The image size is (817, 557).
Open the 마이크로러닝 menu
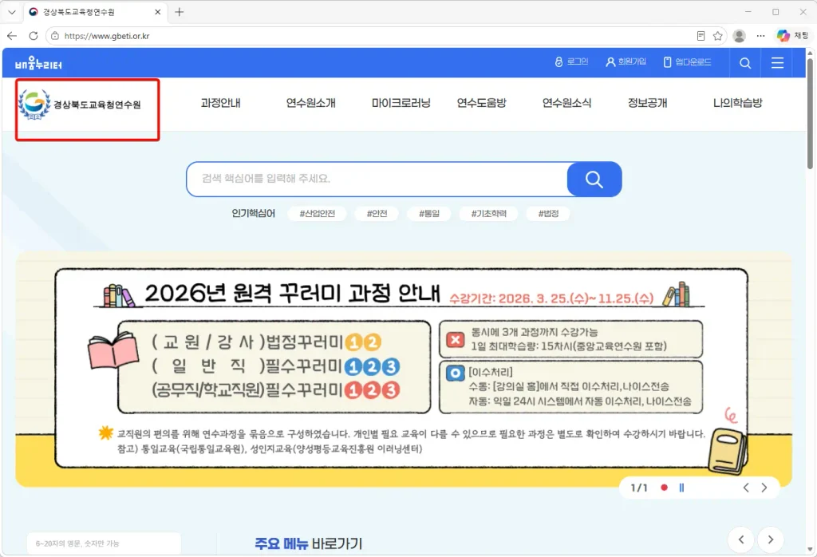coord(401,103)
